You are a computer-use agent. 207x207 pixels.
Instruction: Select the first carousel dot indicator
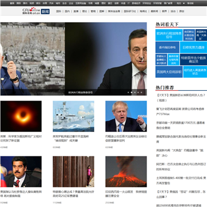tap(128, 93)
